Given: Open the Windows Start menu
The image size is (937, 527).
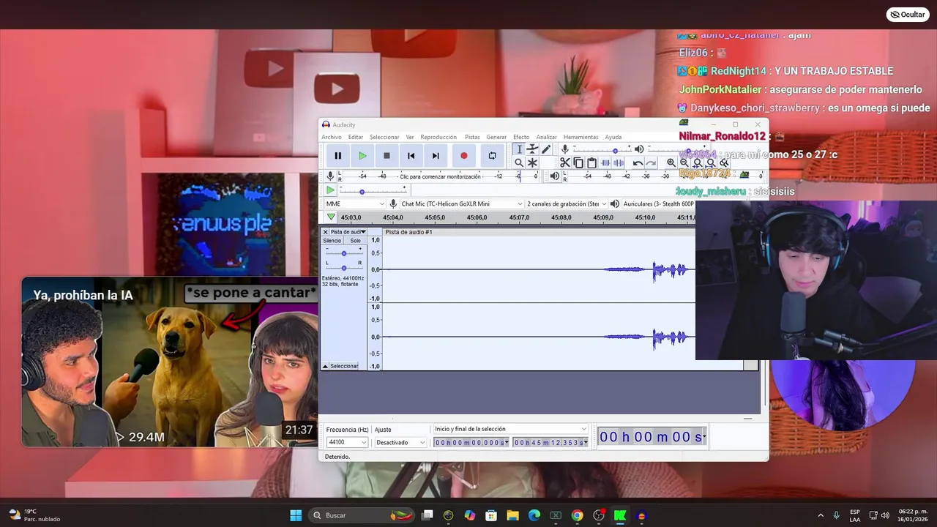Looking at the screenshot, I should [296, 515].
